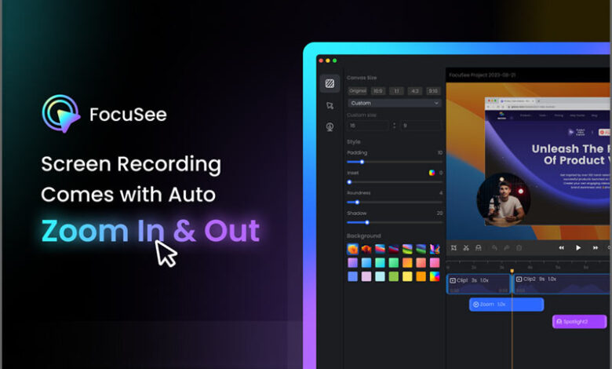612x369 pixels.
Task: Pick the light lavender swatch in third row
Action: coord(366,276)
